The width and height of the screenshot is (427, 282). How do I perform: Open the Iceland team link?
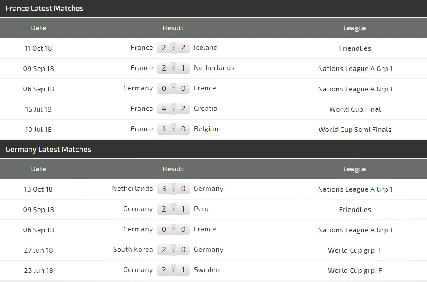(206, 48)
